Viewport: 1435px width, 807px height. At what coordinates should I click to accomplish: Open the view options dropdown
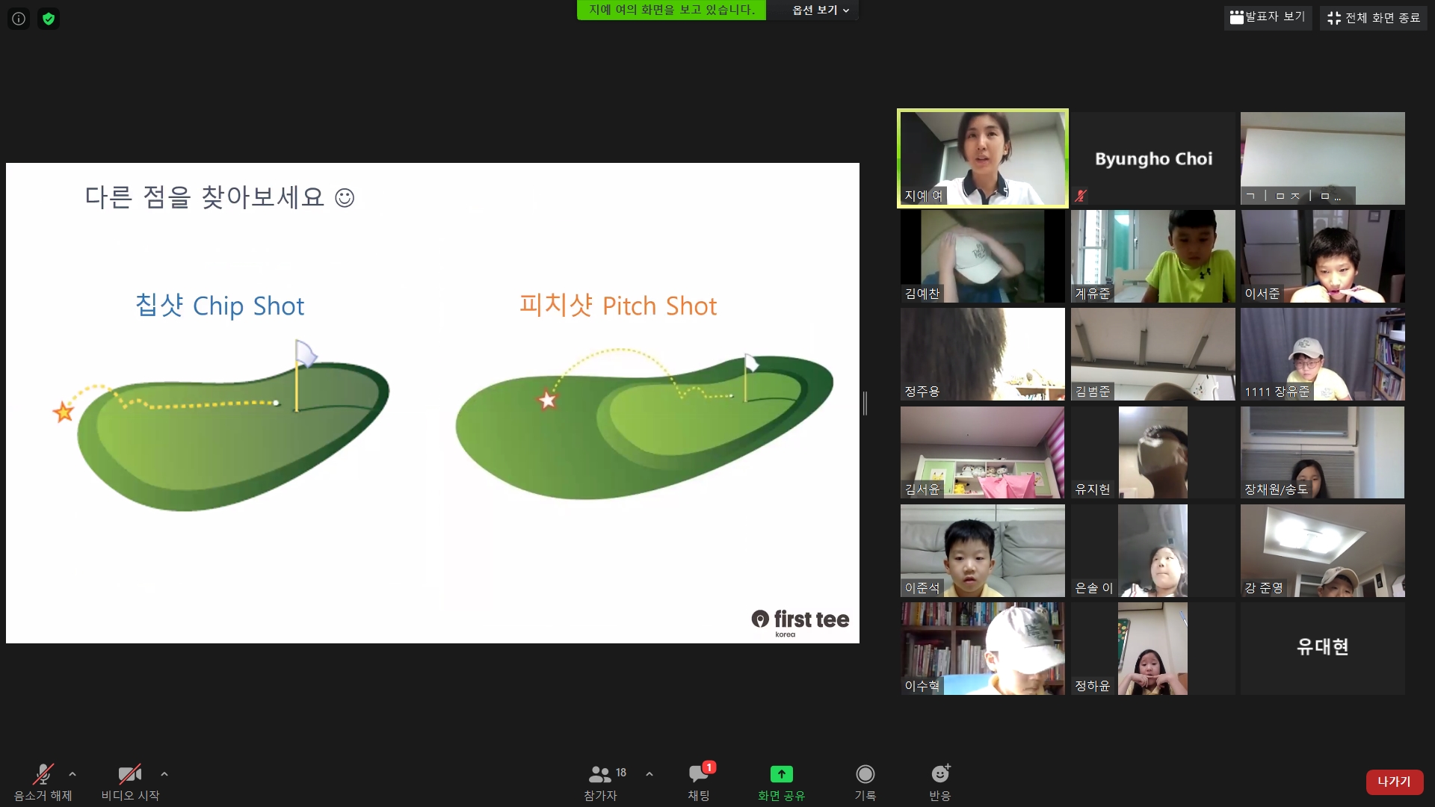coord(820,10)
